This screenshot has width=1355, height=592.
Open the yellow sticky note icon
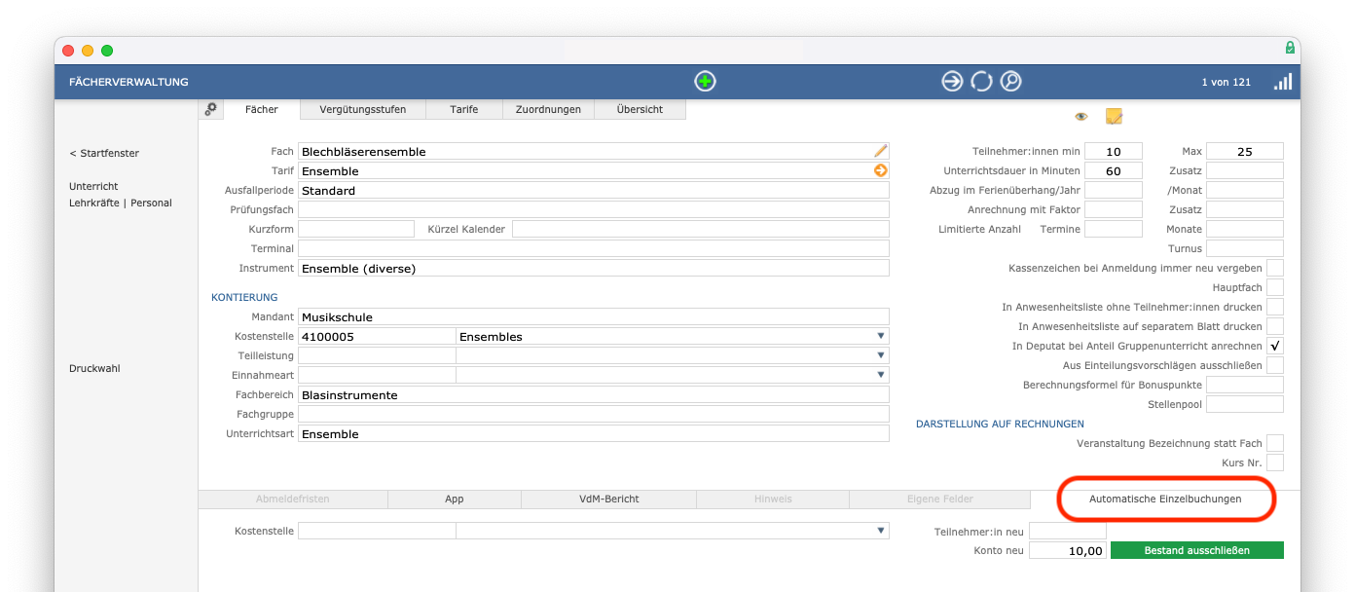click(x=1114, y=117)
